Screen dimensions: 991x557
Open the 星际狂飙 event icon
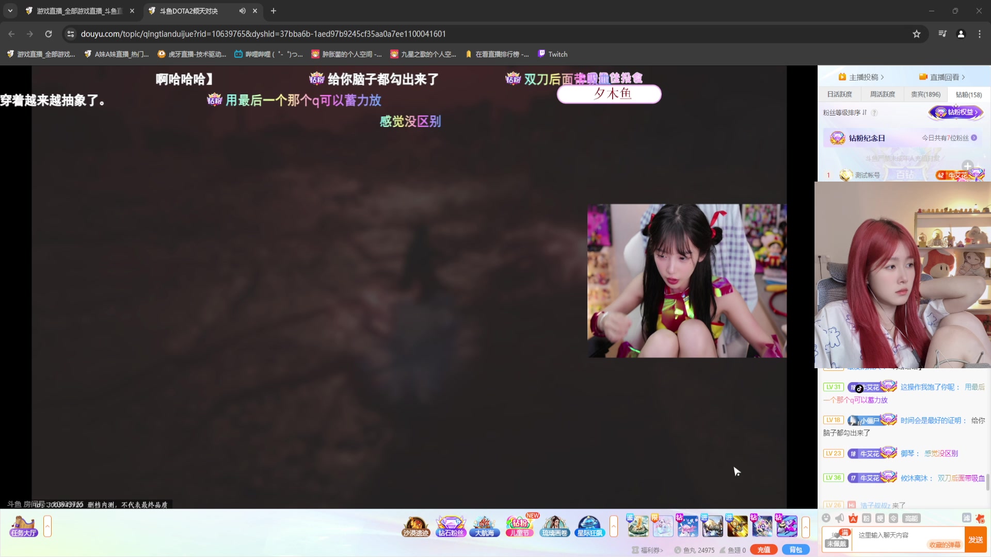[589, 525]
